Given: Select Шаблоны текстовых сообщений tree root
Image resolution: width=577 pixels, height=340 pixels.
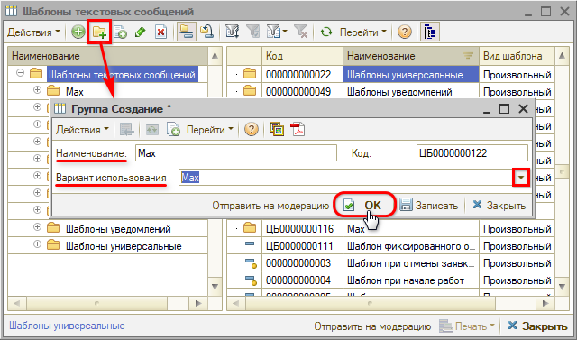Looking at the screenshot, I should 122,75.
